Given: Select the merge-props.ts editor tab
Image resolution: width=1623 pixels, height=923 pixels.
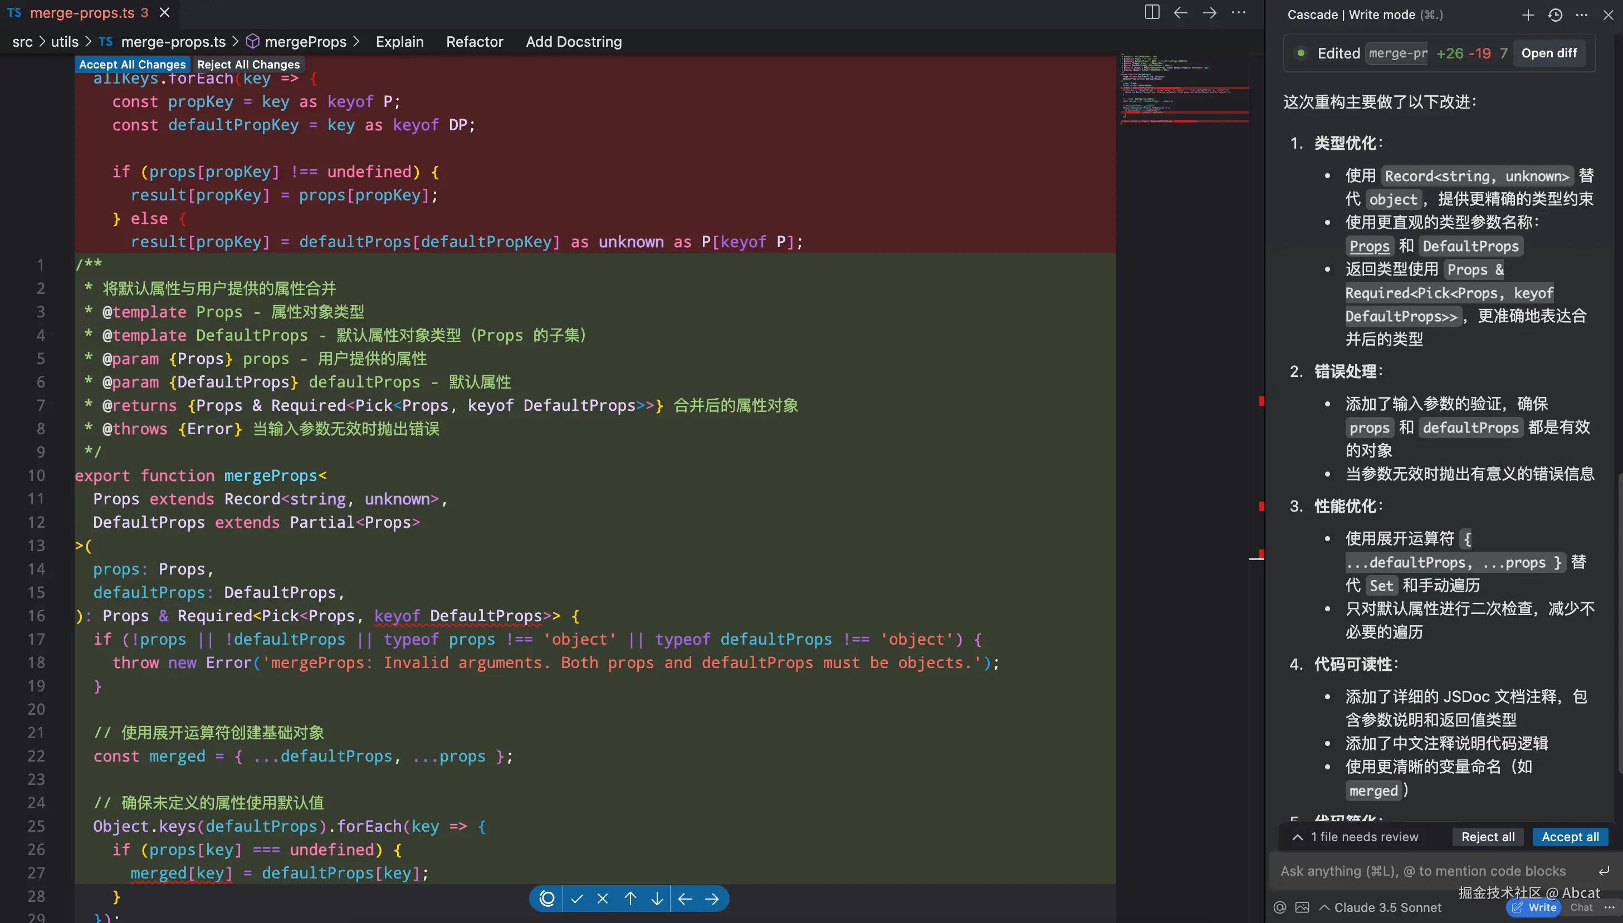Looking at the screenshot, I should pos(82,13).
